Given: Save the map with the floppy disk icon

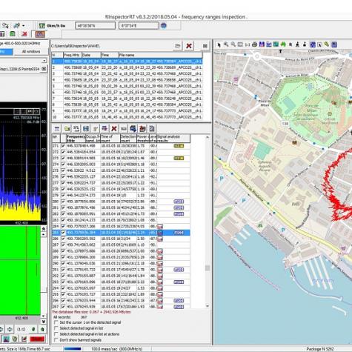Looking at the screenshot, I should [x=262, y=44].
